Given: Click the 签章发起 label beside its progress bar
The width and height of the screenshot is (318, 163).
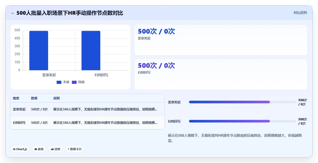Looking at the screenshot, I should tap(174, 102).
